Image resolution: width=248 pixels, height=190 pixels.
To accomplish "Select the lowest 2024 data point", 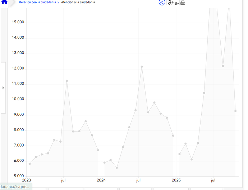I will (117, 168).
